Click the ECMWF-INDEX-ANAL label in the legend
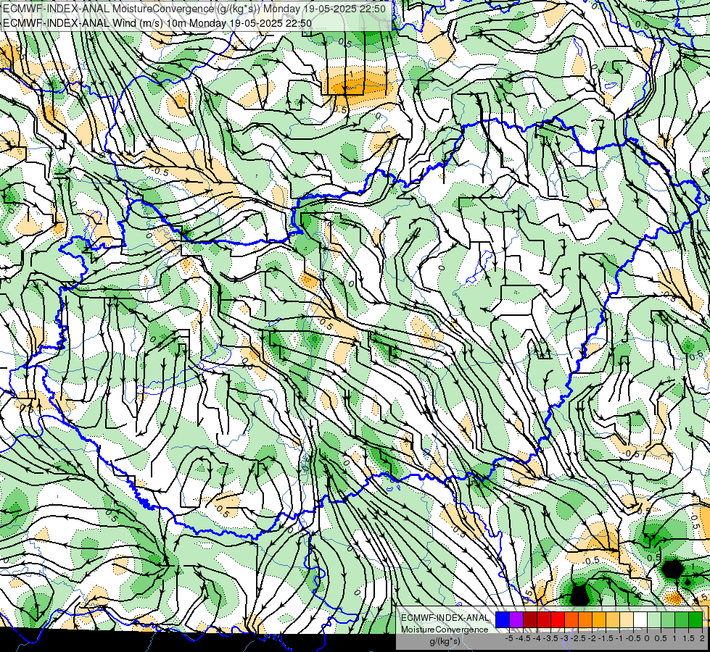The image size is (710, 652). click(x=445, y=618)
